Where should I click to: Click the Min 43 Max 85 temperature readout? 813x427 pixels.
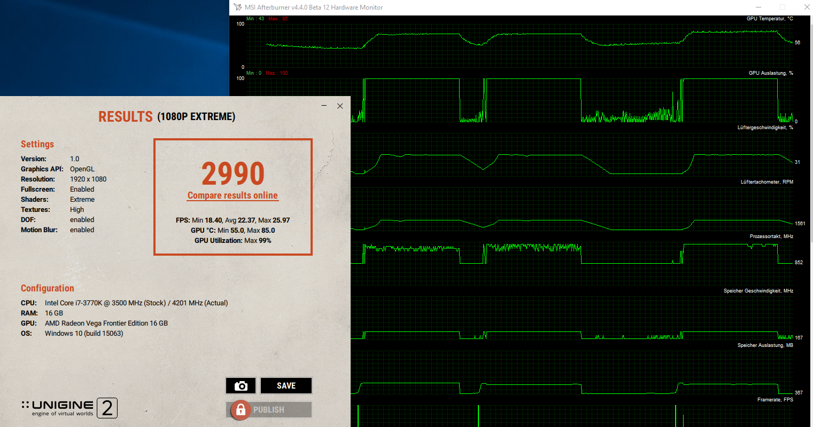[x=267, y=19]
